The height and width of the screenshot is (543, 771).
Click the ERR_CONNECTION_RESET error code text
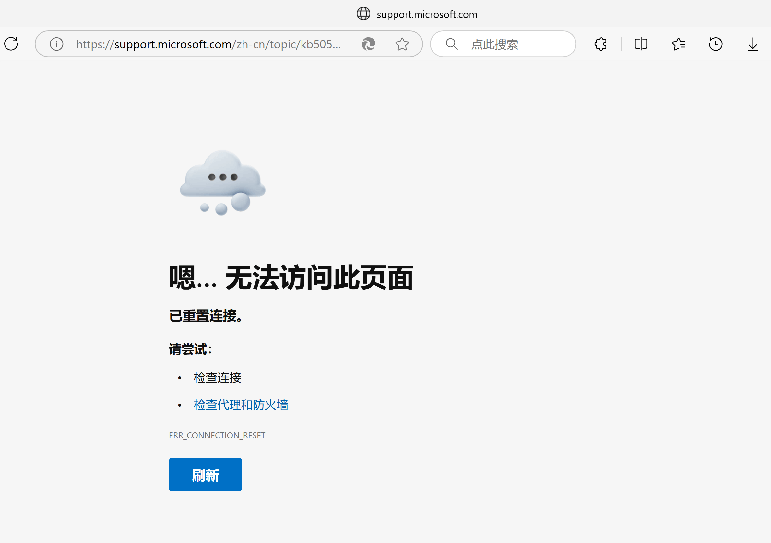(x=217, y=436)
